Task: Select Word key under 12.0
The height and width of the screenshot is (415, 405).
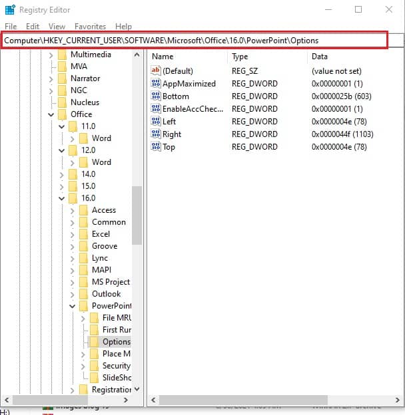Action: click(x=101, y=162)
